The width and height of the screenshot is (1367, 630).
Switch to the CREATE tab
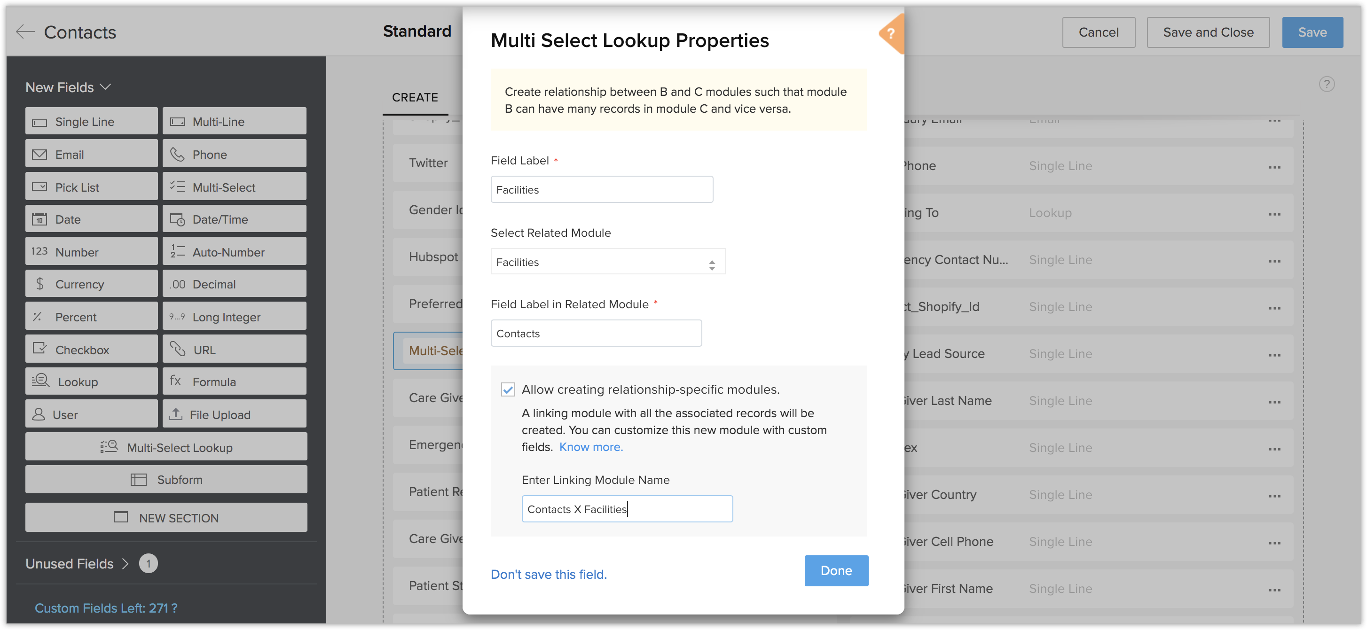(x=415, y=98)
